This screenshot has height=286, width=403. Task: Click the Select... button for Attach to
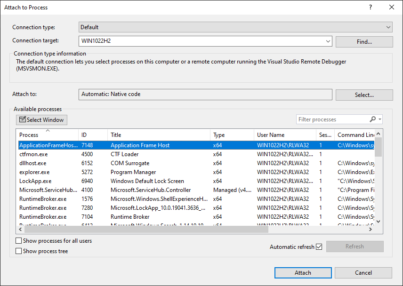pos(364,95)
